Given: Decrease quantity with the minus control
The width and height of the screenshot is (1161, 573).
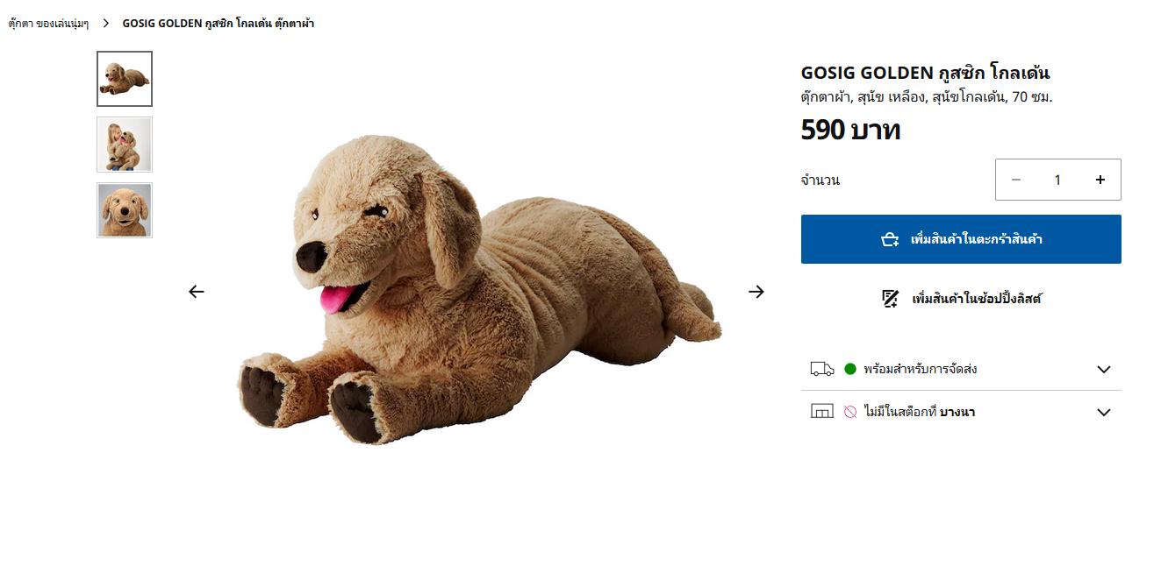Looking at the screenshot, I should pos(1016,179).
